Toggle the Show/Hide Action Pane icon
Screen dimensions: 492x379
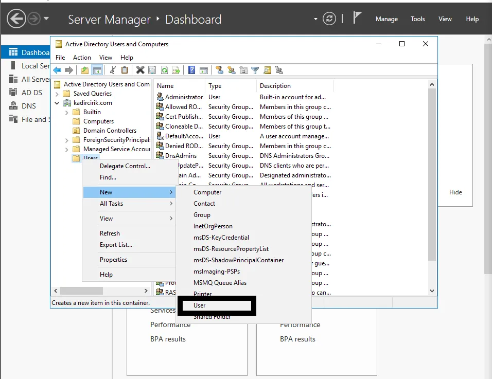click(204, 70)
